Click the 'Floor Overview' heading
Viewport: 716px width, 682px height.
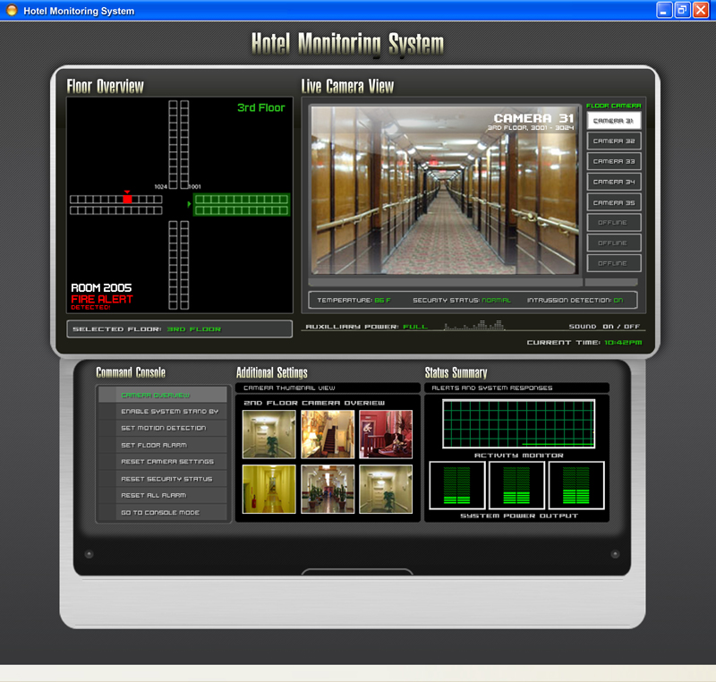[x=105, y=86]
